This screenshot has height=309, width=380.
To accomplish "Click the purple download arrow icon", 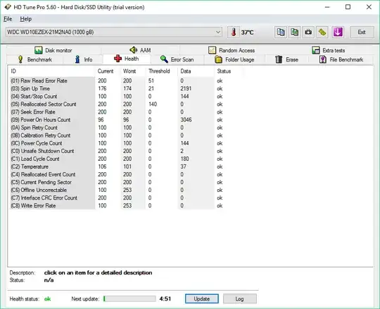I will tap(338, 32).
